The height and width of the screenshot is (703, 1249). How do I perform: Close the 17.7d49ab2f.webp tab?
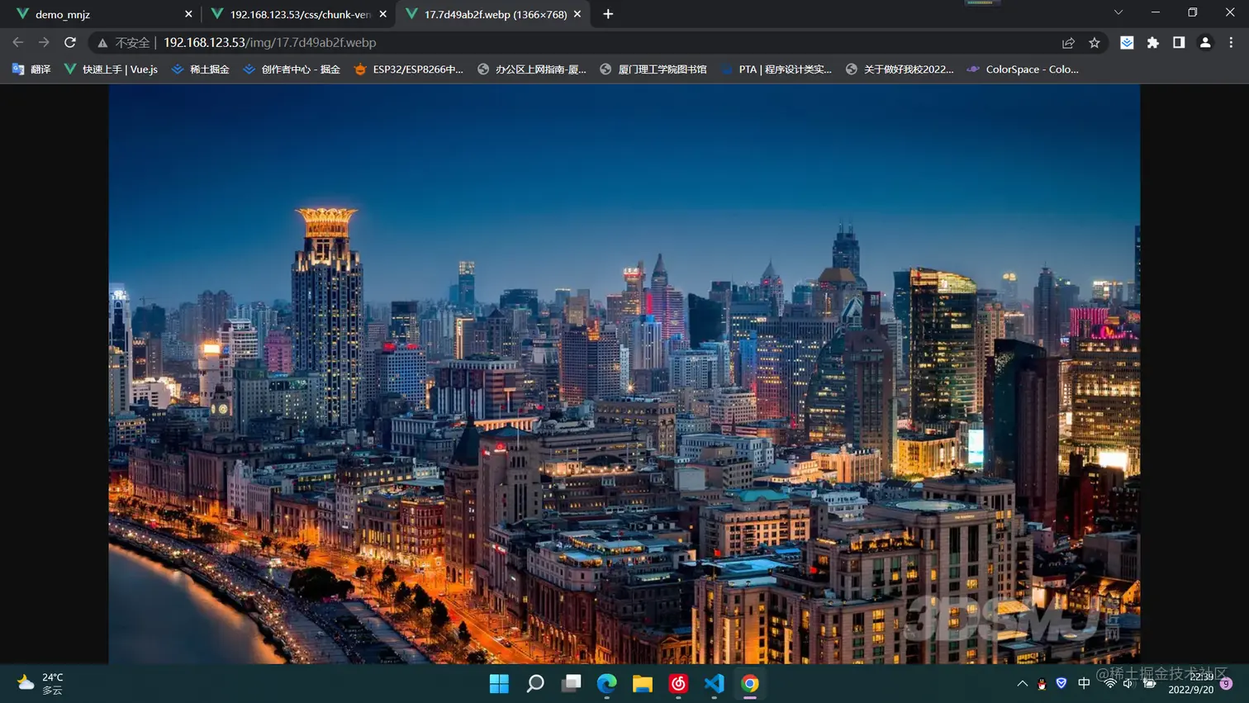click(x=577, y=14)
